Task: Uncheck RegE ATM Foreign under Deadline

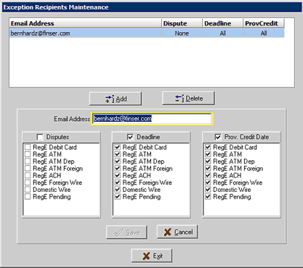Action: 118,168
